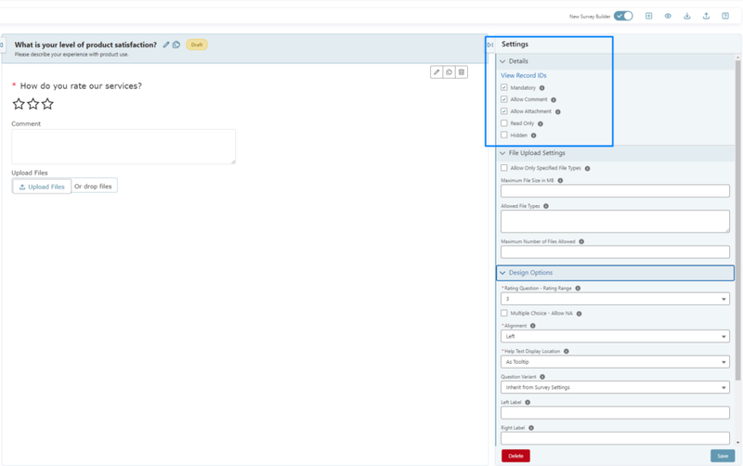Open the Question Variant dropdown
The width and height of the screenshot is (743, 466).
pyautogui.click(x=615, y=387)
